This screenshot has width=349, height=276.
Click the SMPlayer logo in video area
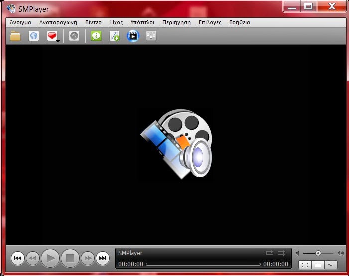176,143
